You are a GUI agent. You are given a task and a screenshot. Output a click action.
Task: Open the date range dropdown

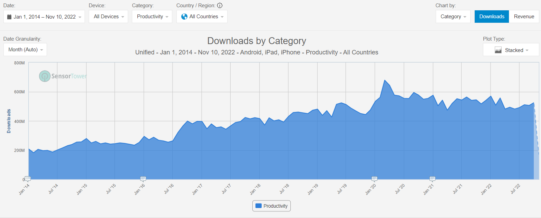(x=44, y=17)
